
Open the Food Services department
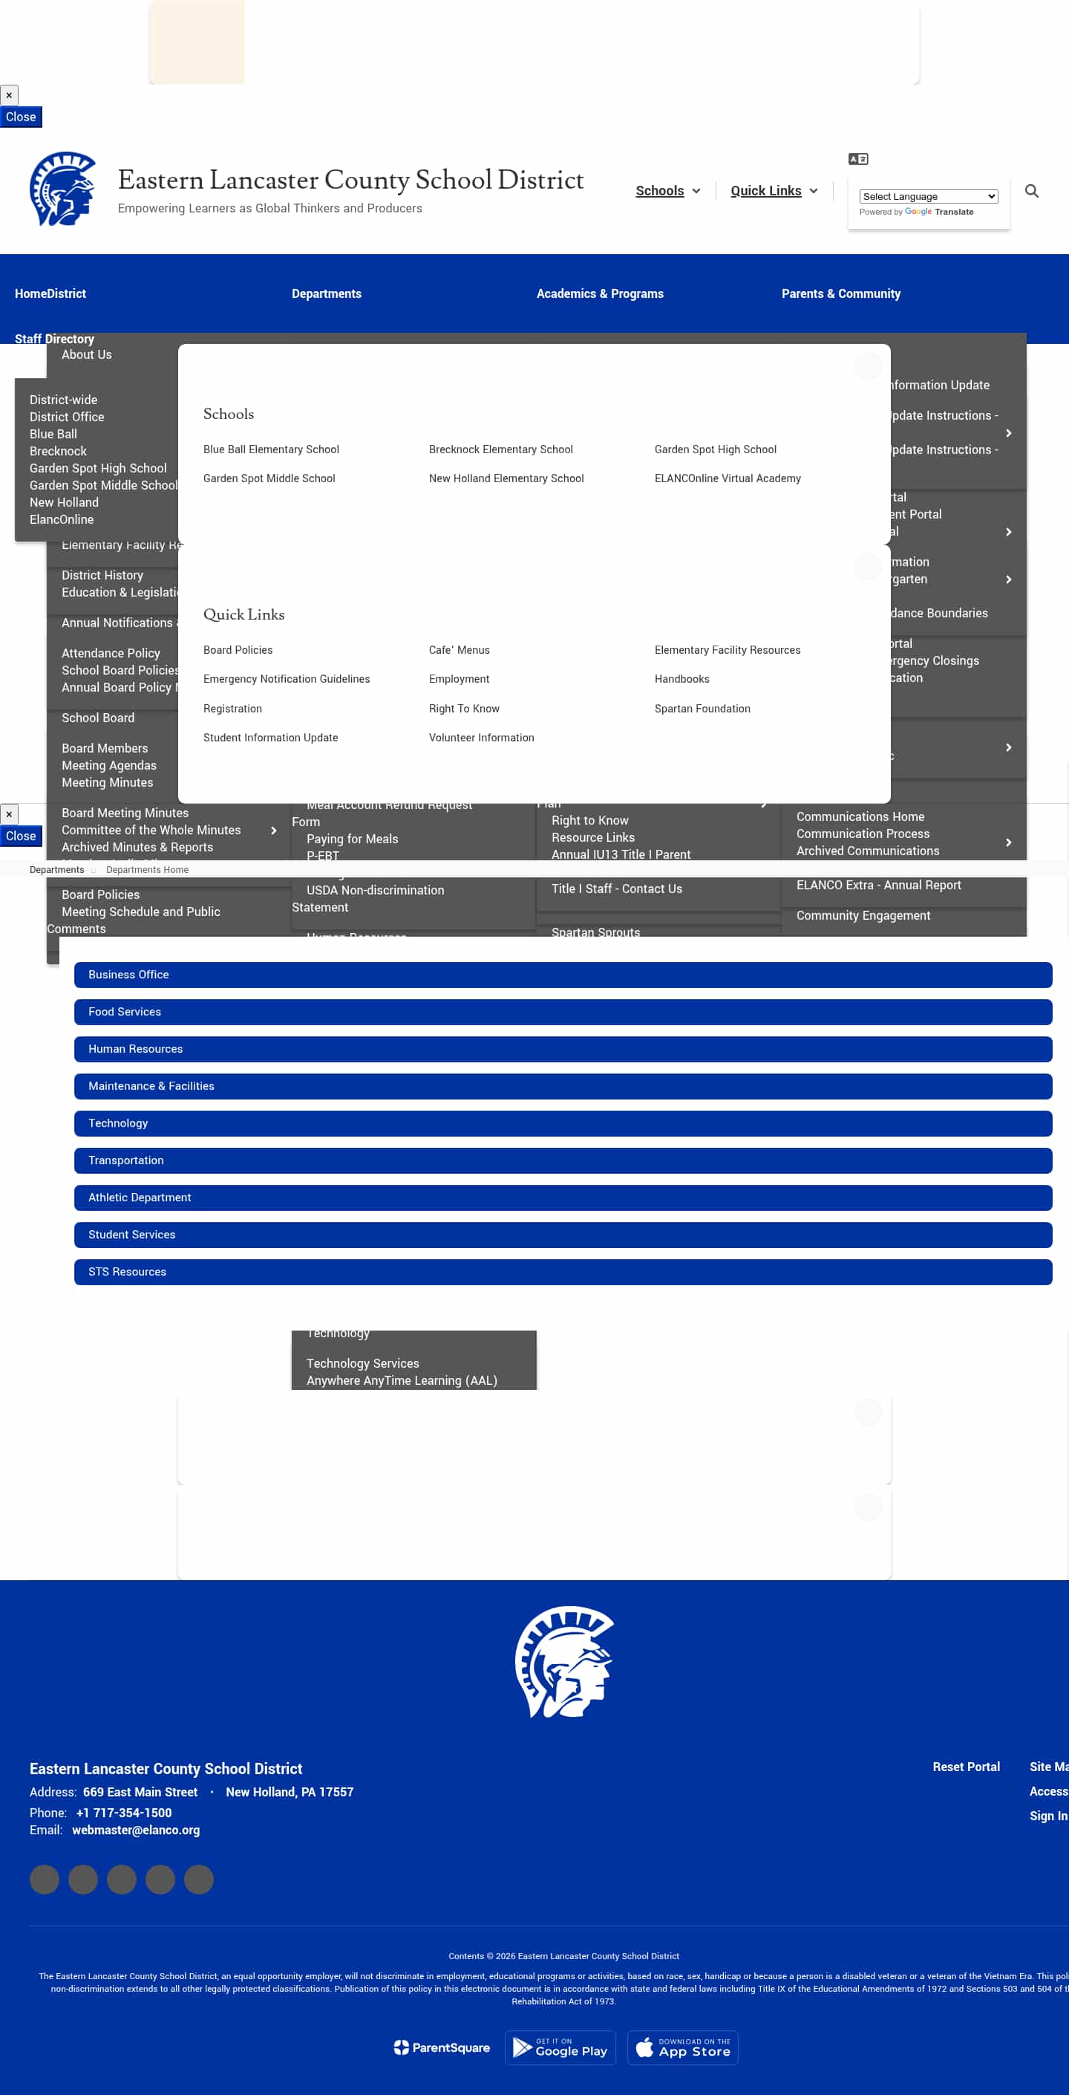click(x=563, y=1012)
